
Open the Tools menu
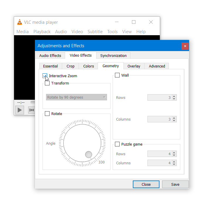(112, 31)
